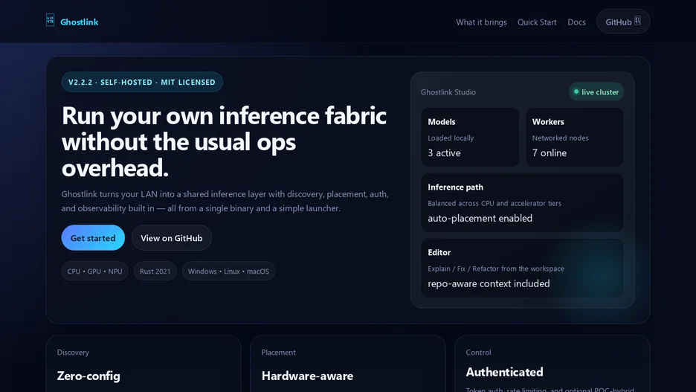Click the main headline Run your own inference fabric
The height and width of the screenshot is (392, 696).
point(224,141)
